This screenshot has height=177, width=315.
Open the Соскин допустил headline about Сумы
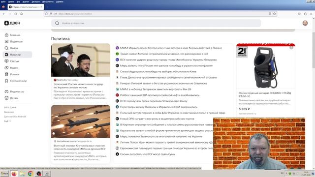pyautogui.click(x=148, y=154)
